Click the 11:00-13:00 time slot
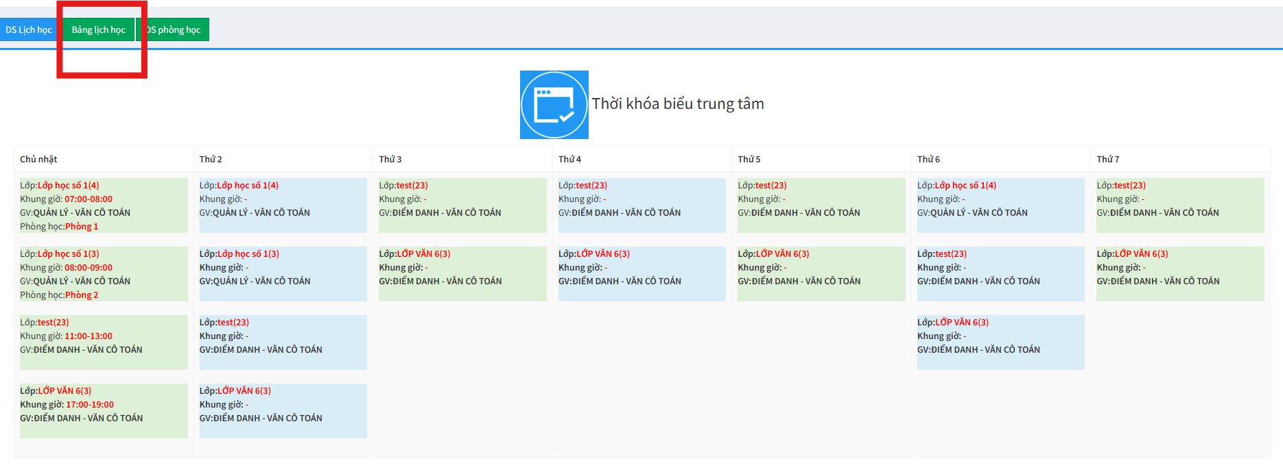 pyautogui.click(x=89, y=336)
